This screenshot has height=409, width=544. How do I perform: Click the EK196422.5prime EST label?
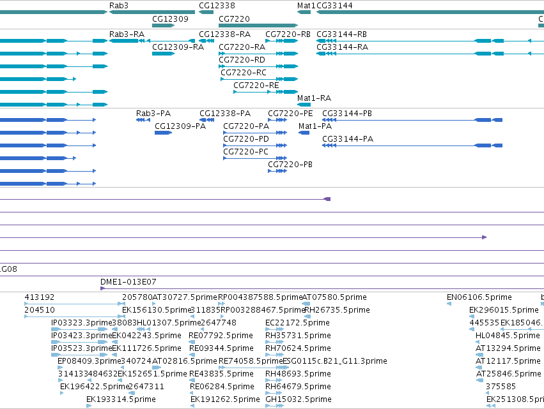[95, 387]
